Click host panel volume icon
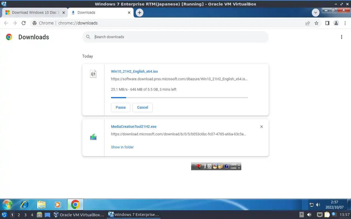 [x=310, y=215]
